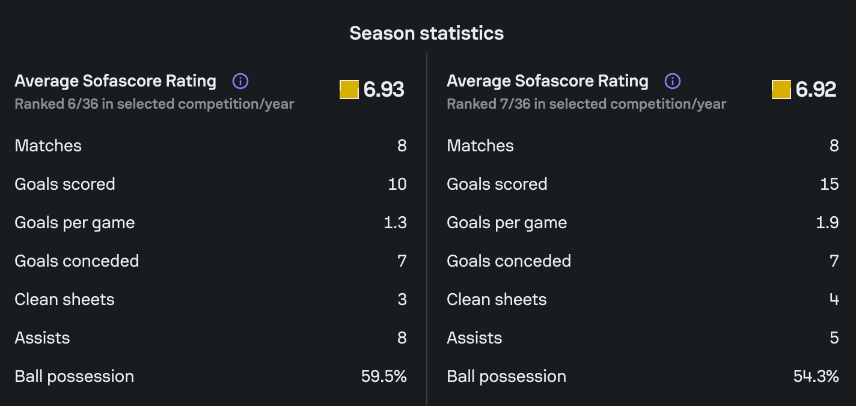Click the 59.5% Ball possession value
This screenshot has width=856, height=406.
click(384, 377)
